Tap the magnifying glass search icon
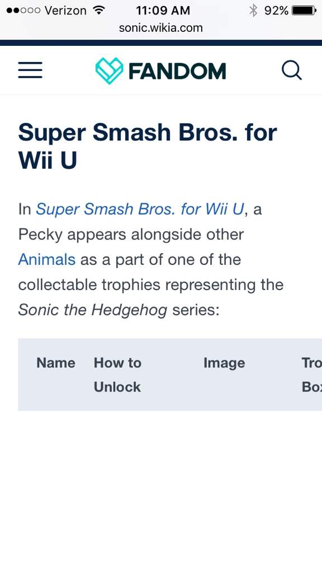 pyautogui.click(x=292, y=70)
